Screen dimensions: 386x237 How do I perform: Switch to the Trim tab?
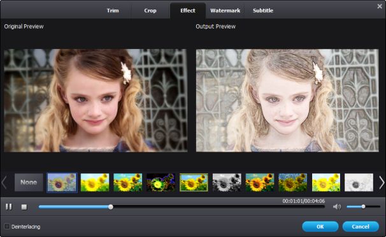click(113, 11)
